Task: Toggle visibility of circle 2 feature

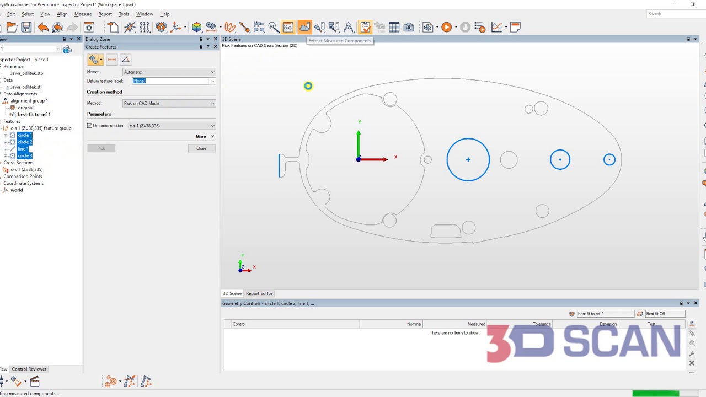Action: pyautogui.click(x=12, y=142)
